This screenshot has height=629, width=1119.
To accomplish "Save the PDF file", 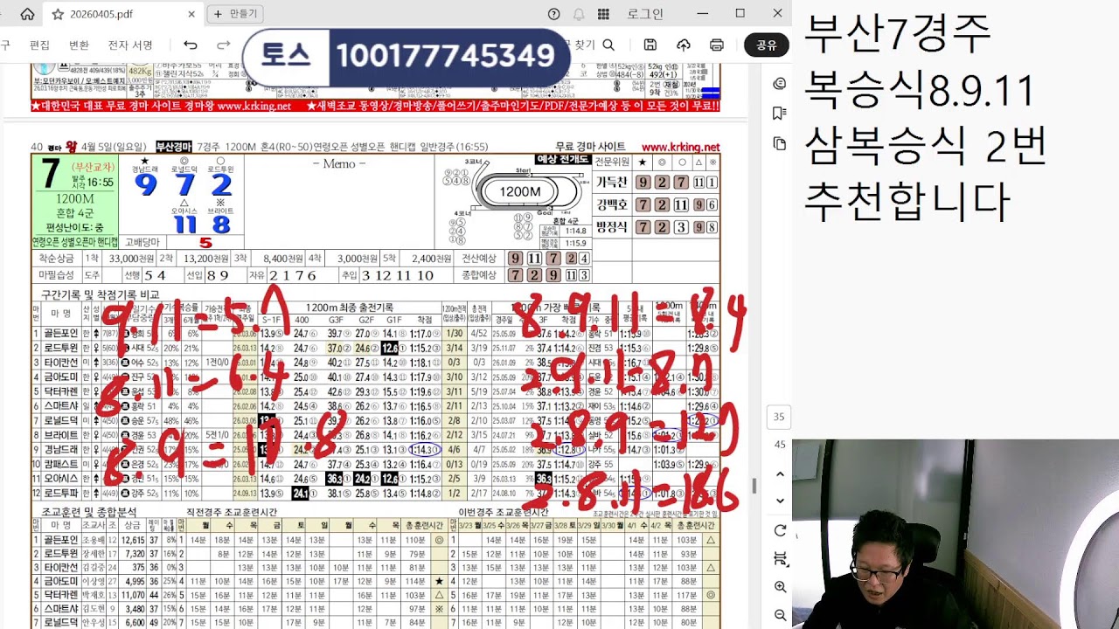I will [650, 45].
